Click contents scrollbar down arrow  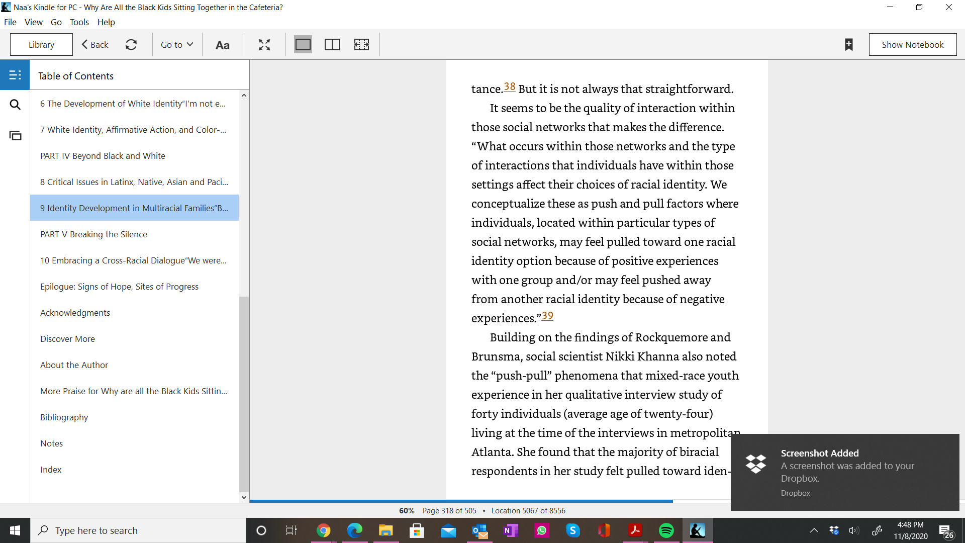click(x=244, y=497)
